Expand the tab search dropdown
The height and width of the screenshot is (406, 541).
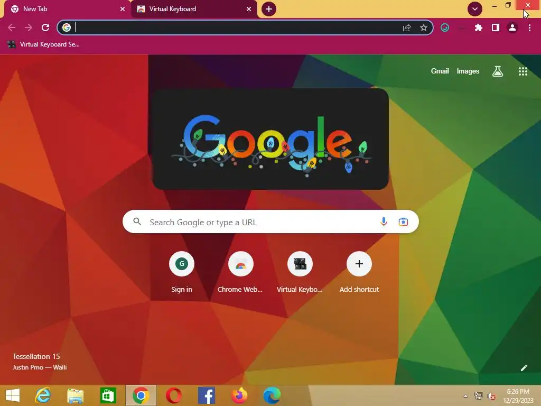tap(475, 9)
